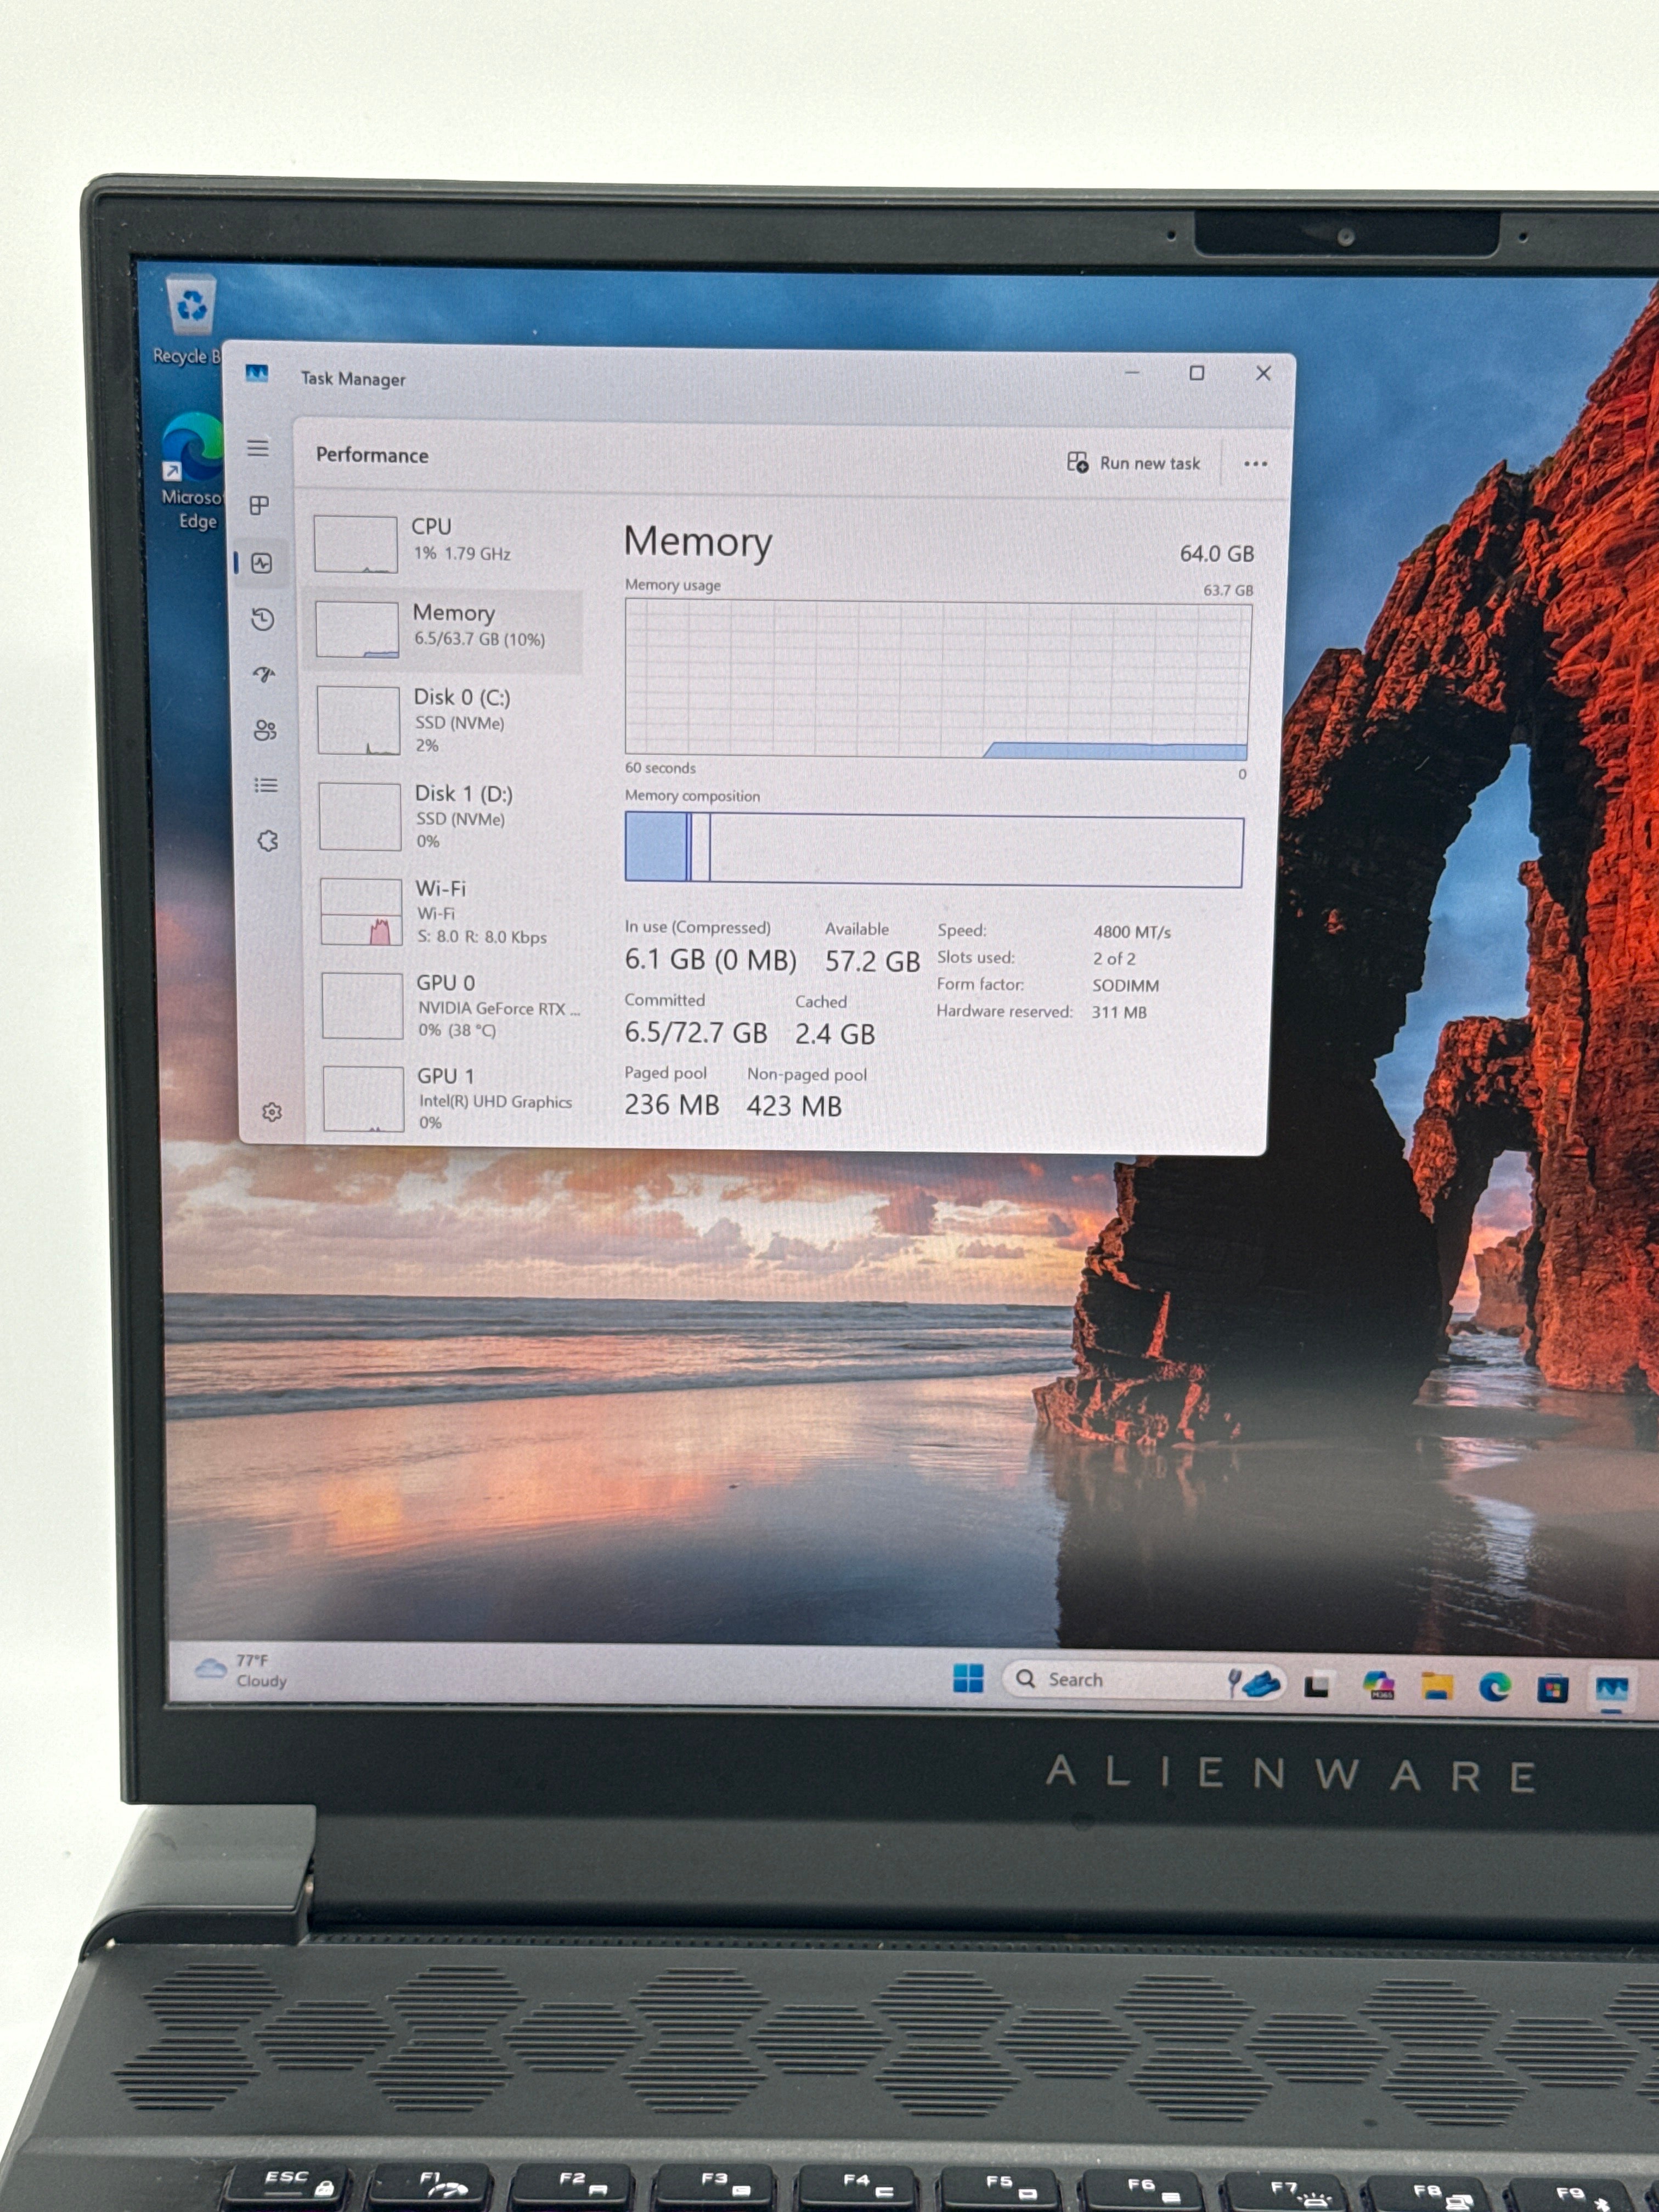
Task: Click the Committed 6.5/72.7 GB value
Action: click(695, 1033)
